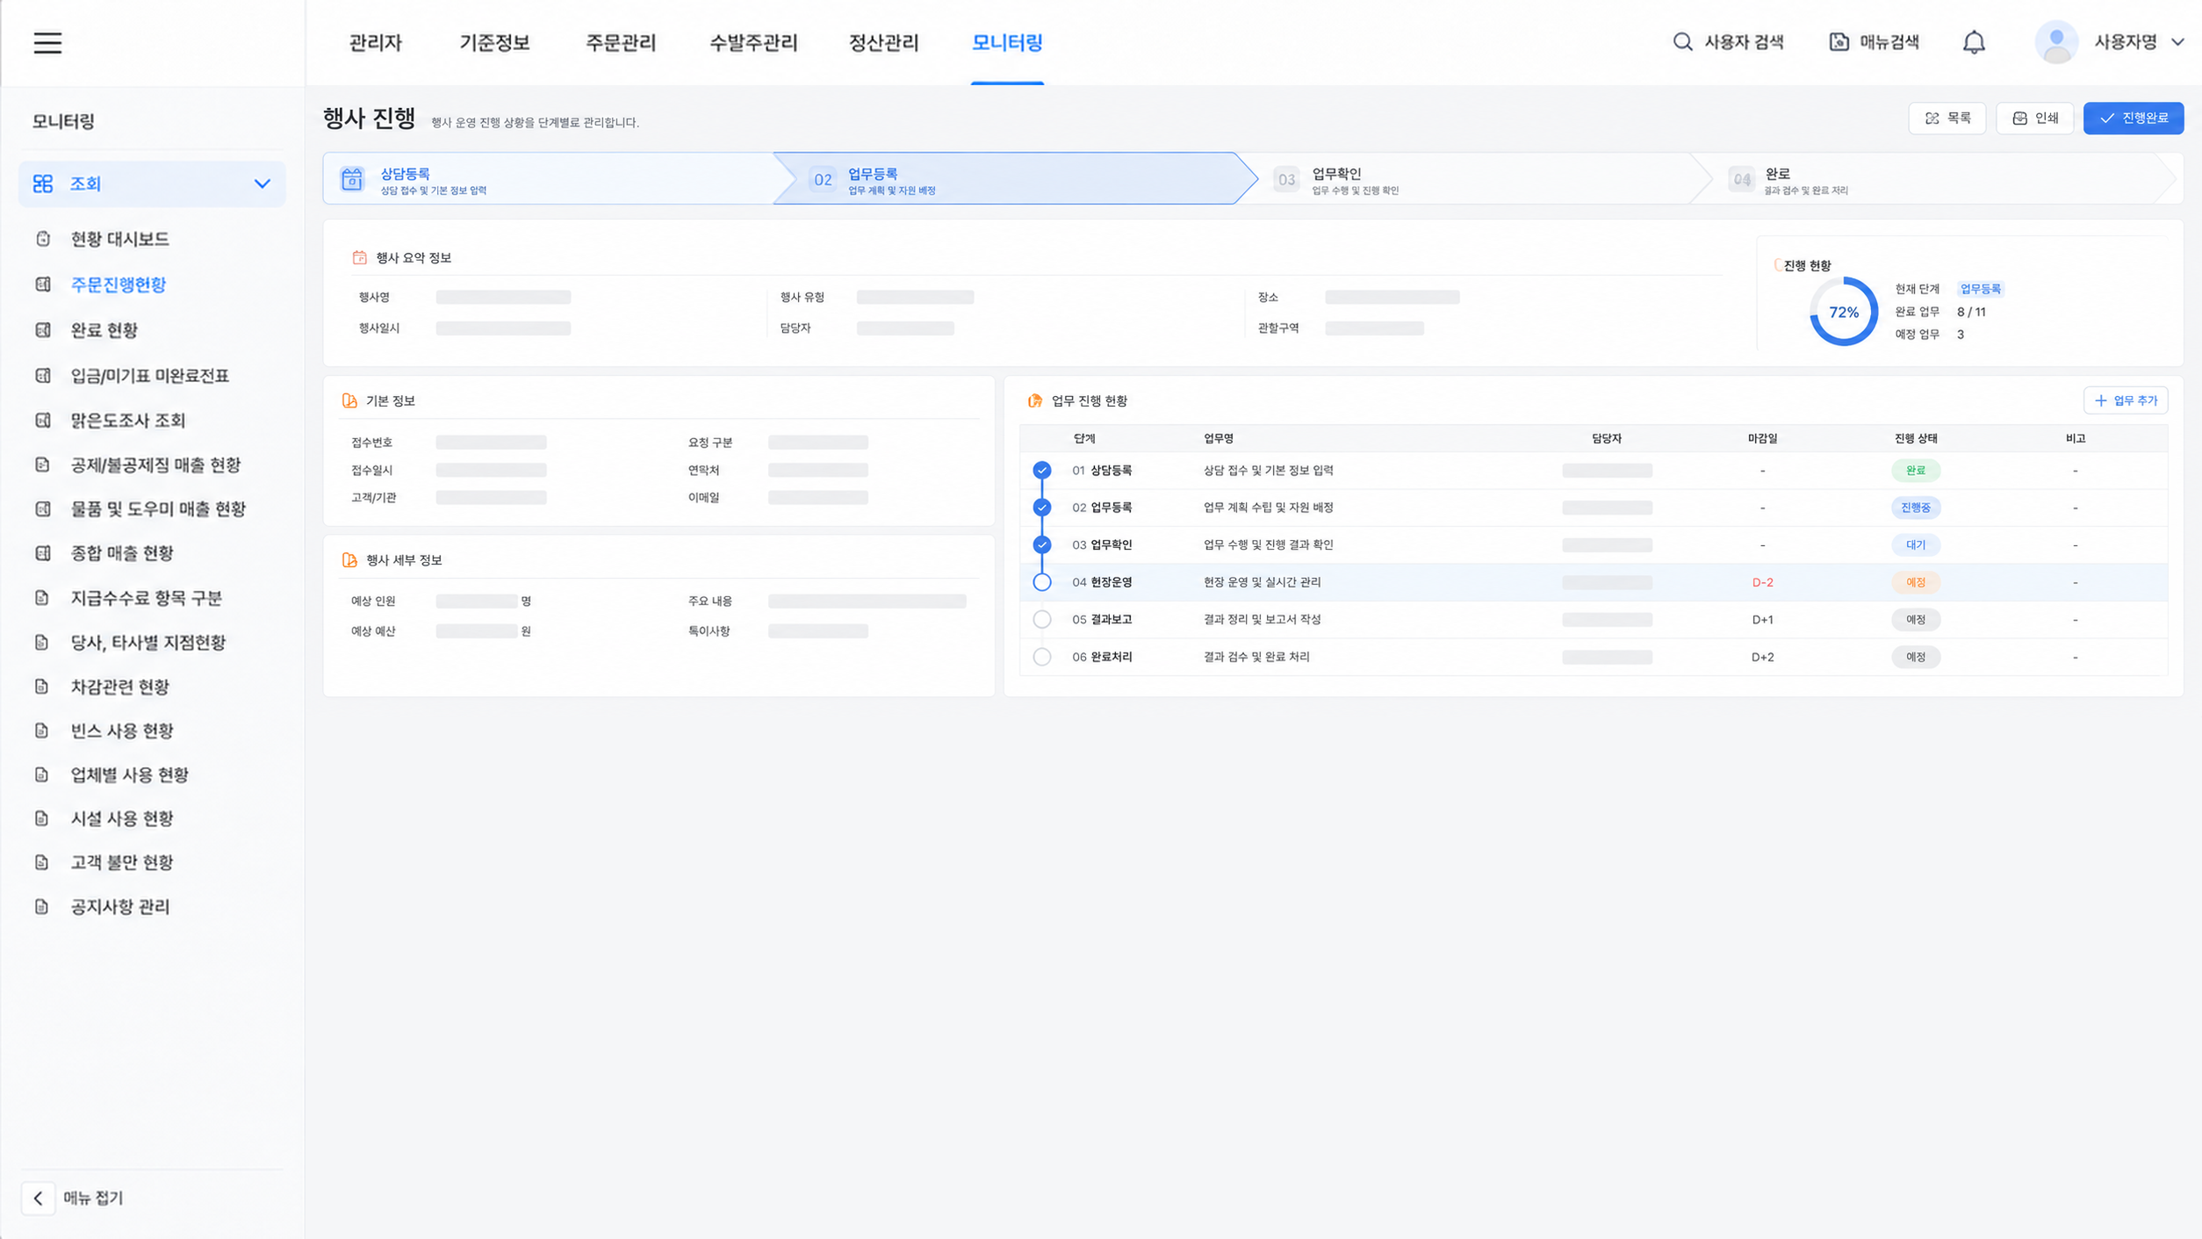The width and height of the screenshot is (2202, 1239).
Task: Click the 72% progress ring
Action: coord(1843,312)
